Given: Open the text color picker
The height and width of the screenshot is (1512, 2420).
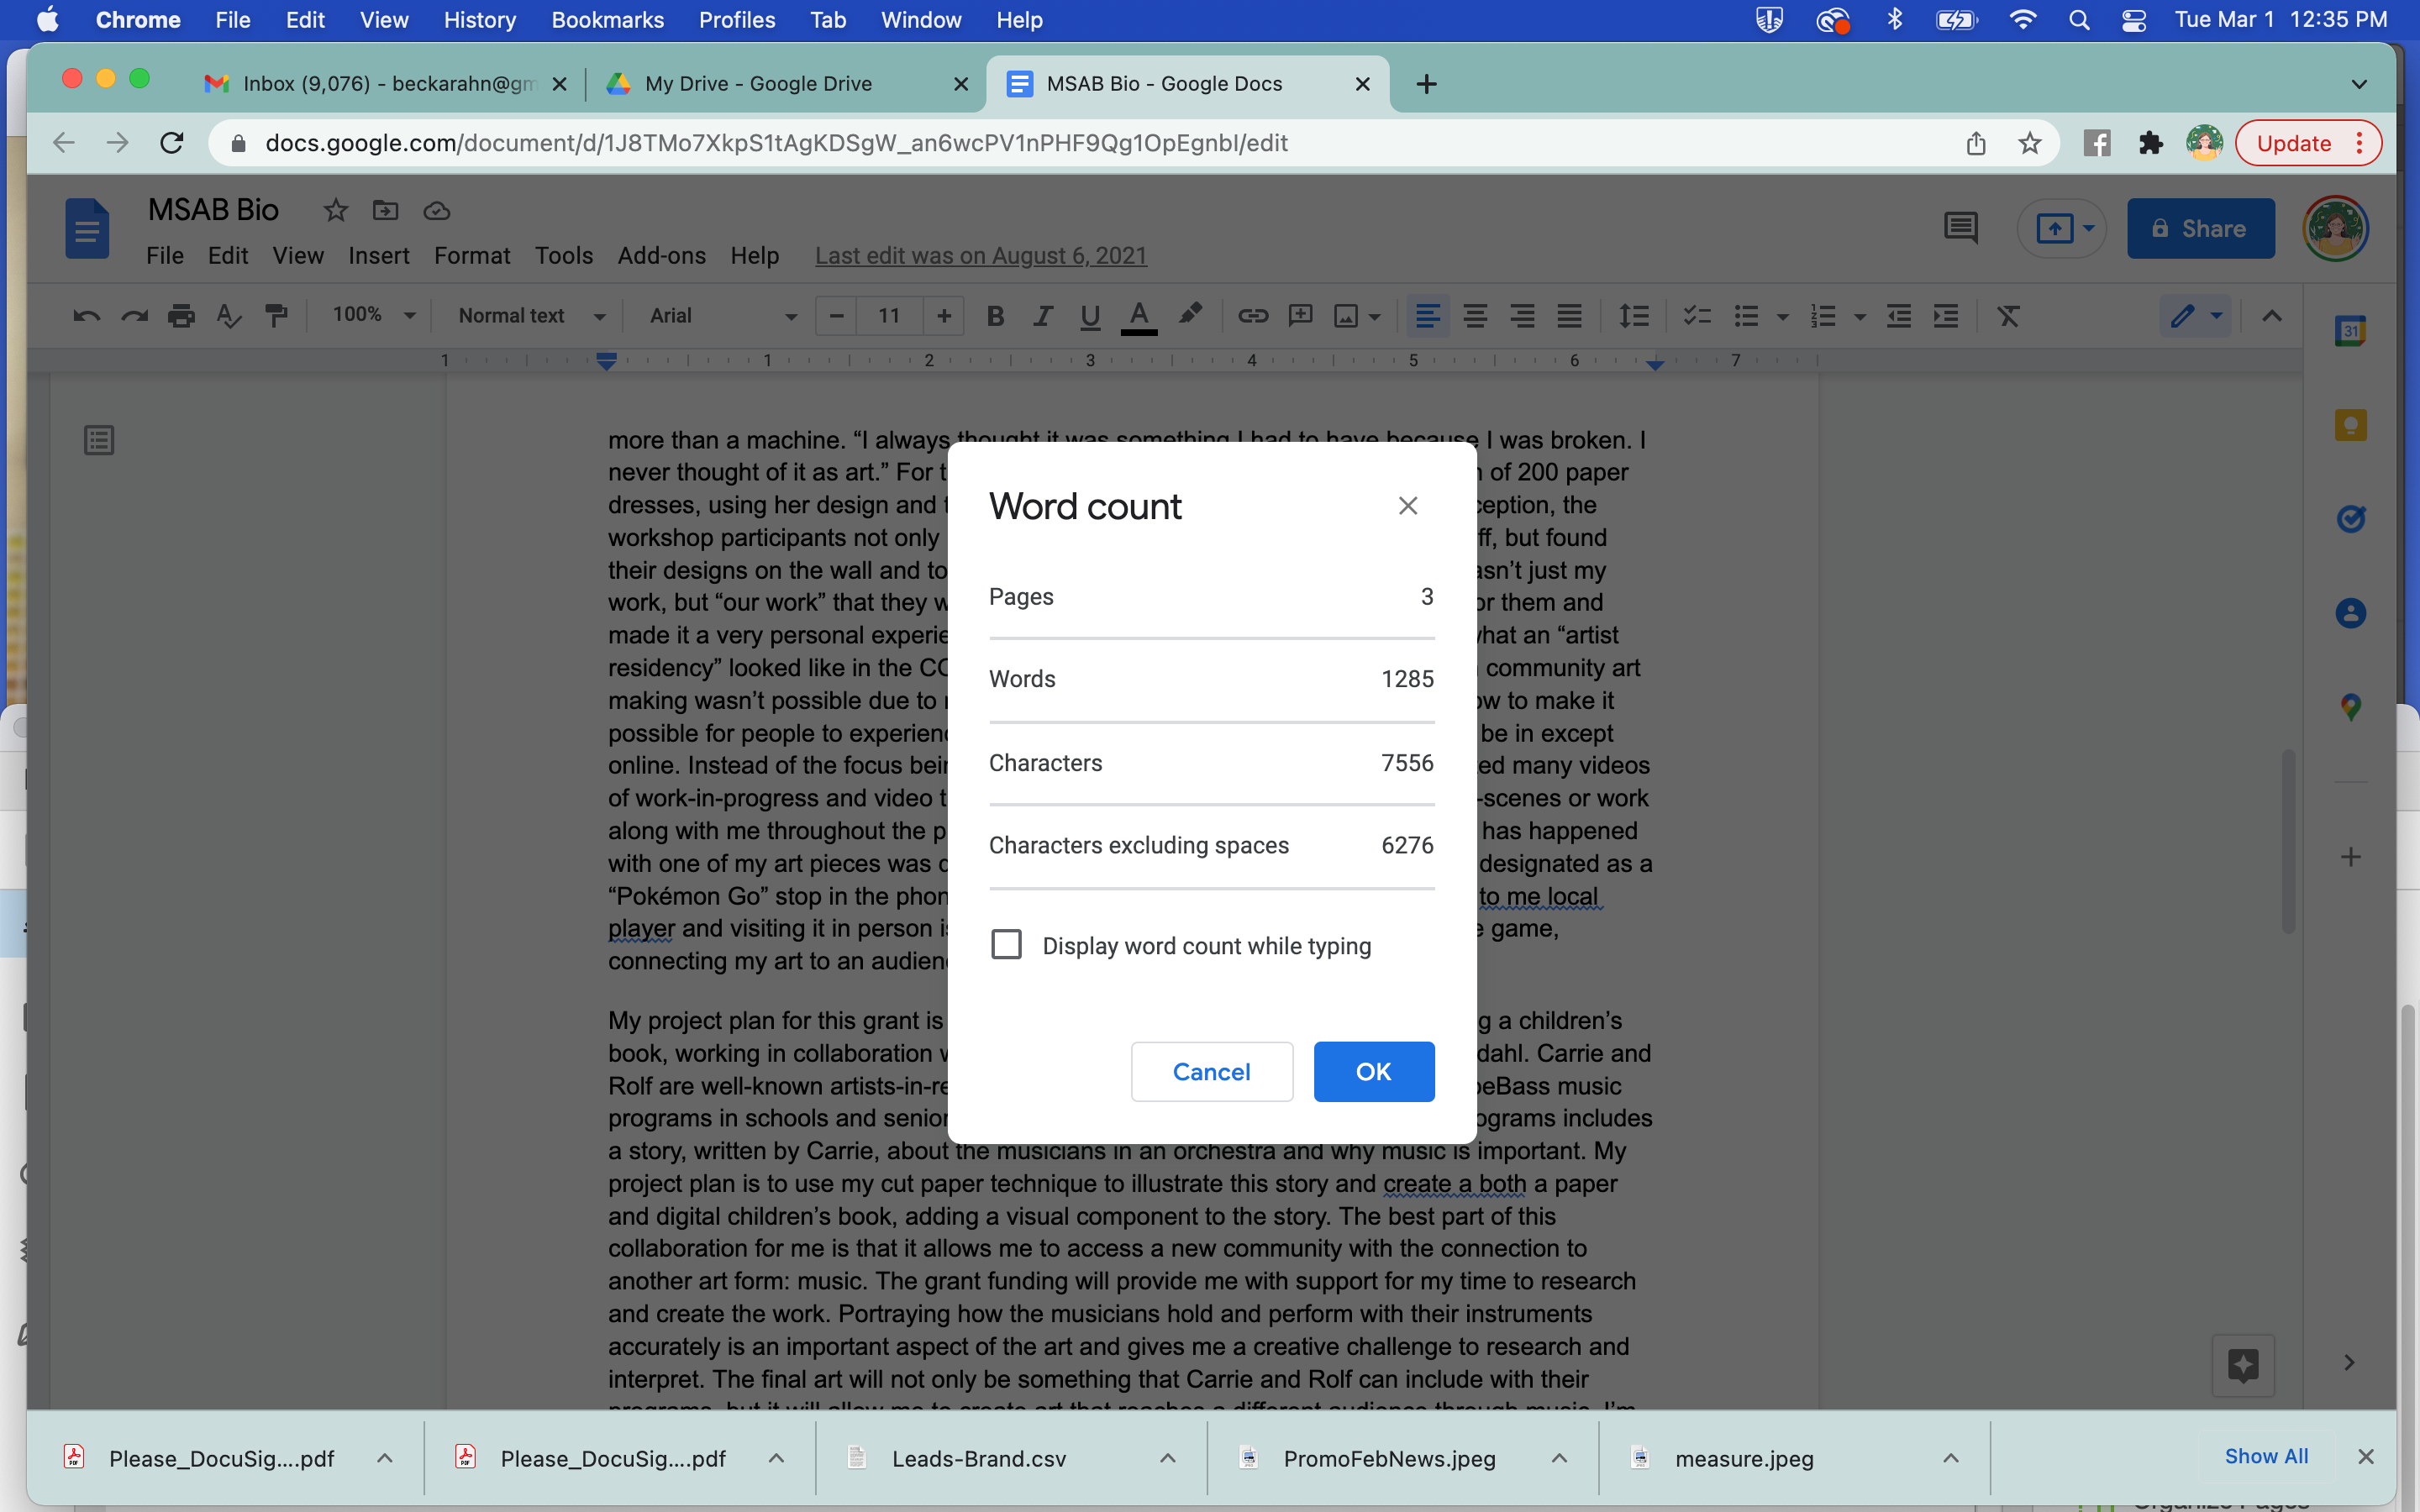Looking at the screenshot, I should (1139, 316).
